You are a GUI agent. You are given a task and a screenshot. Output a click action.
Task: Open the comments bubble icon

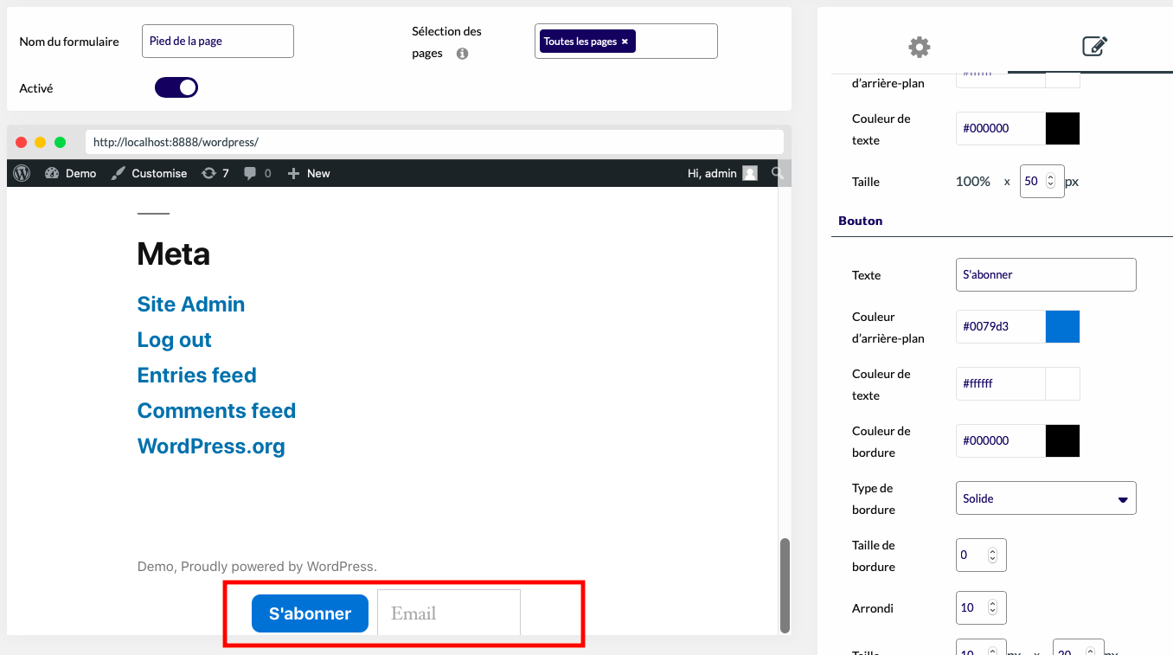point(250,173)
